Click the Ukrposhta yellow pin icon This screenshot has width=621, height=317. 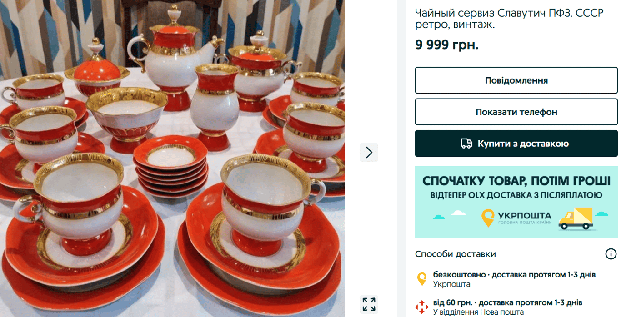[x=422, y=279]
